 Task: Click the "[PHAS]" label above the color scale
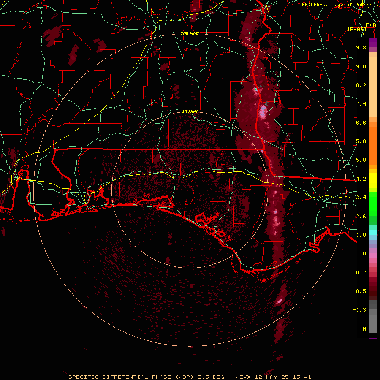click(x=357, y=29)
